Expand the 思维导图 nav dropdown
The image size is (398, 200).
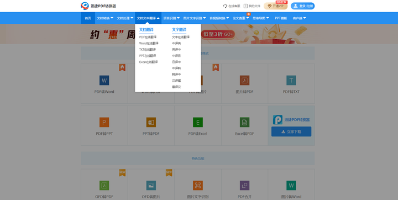(x=261, y=18)
